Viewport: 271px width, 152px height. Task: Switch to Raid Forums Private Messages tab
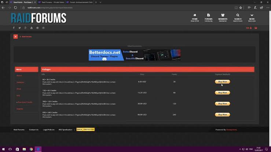tap(51, 2)
